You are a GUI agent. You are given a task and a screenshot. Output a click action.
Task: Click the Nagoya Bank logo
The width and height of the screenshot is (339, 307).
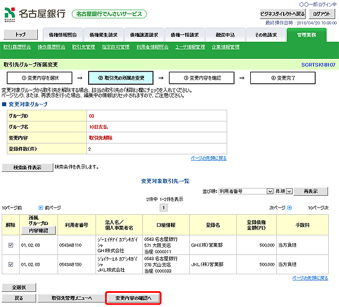coord(35,14)
